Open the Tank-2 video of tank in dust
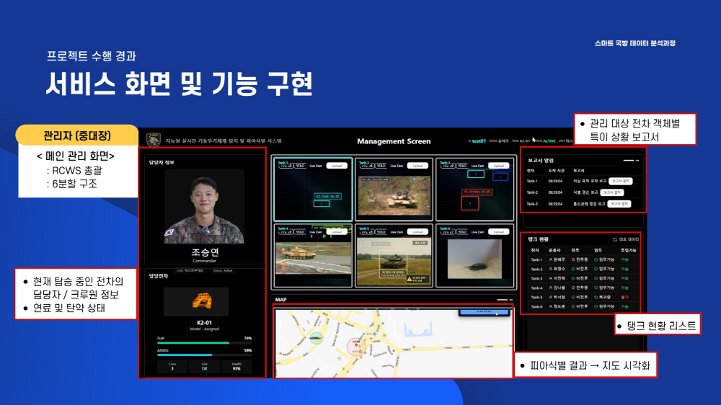721x405 pixels. coord(394,197)
